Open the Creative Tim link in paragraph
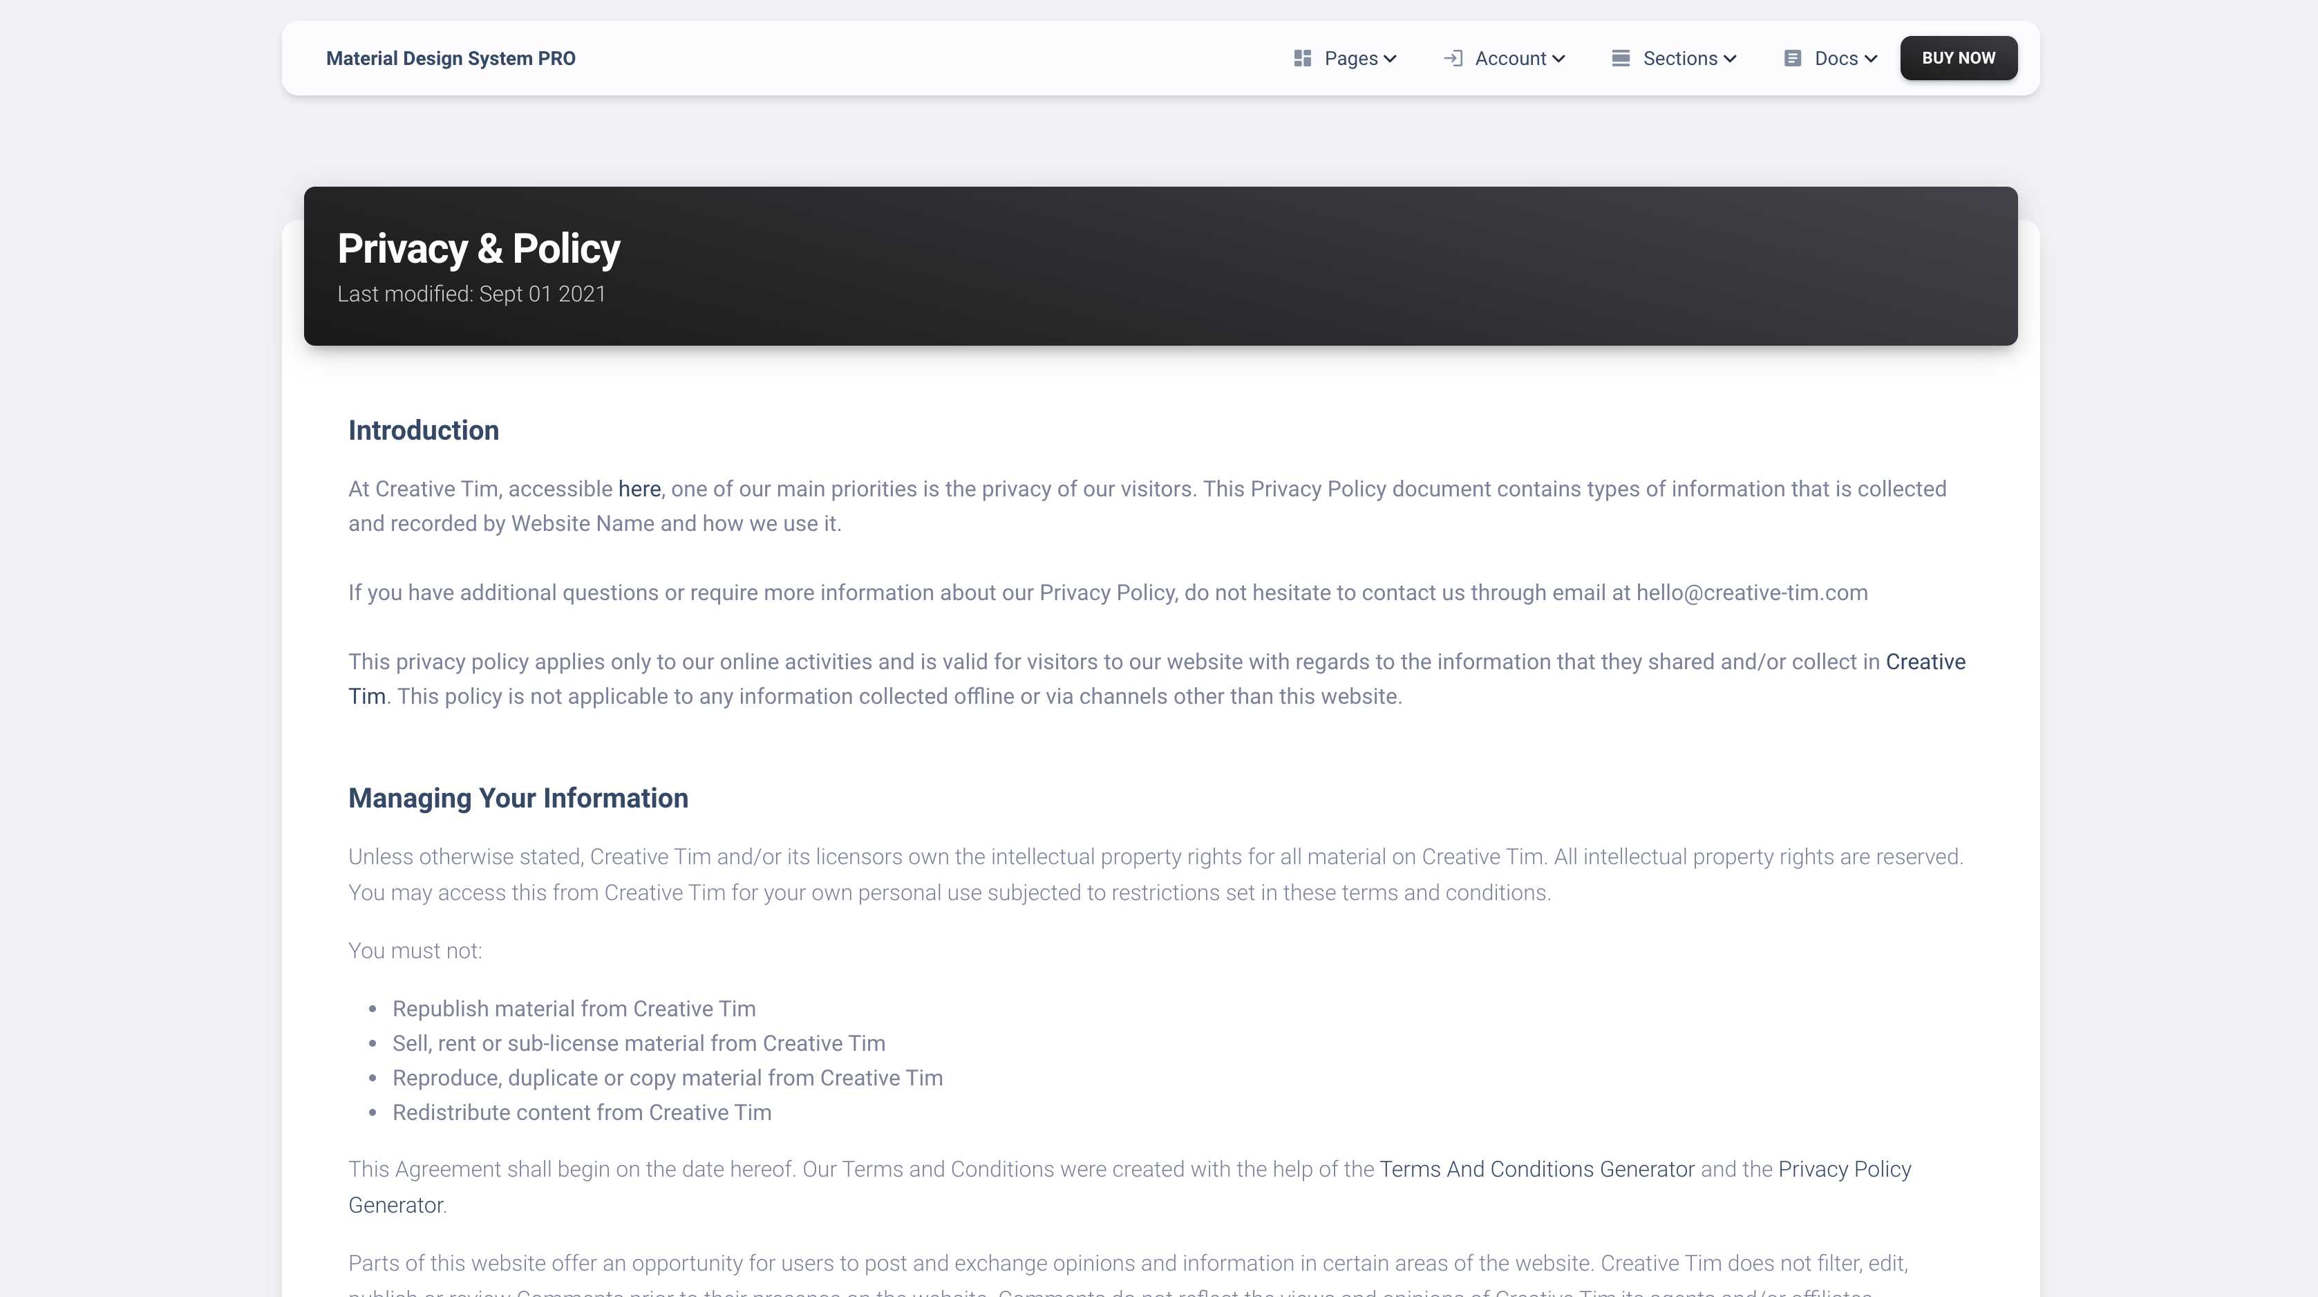 coord(1925,662)
